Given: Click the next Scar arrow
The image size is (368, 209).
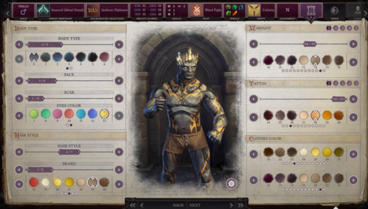Looking at the screenshot, I should point(119,99).
